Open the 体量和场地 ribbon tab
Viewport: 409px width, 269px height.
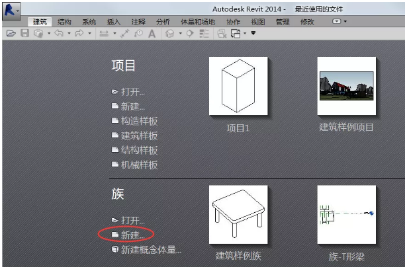coord(198,22)
